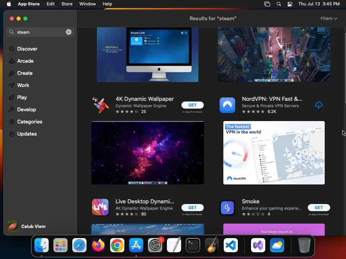Select Create in the sidebar
Image resolution: width=346 pixels, height=259 pixels.
21,73
